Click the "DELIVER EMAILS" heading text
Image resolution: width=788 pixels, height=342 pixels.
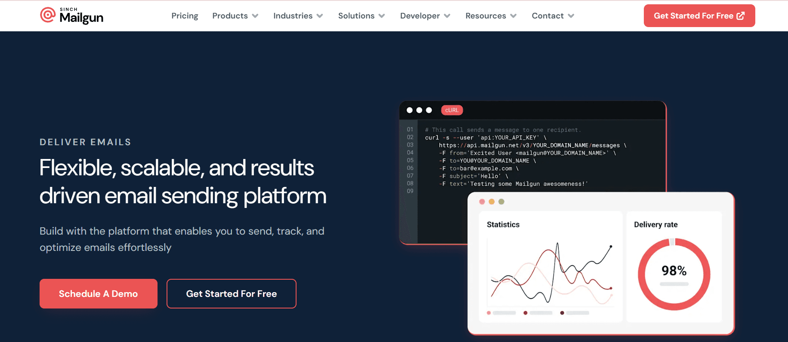click(85, 142)
